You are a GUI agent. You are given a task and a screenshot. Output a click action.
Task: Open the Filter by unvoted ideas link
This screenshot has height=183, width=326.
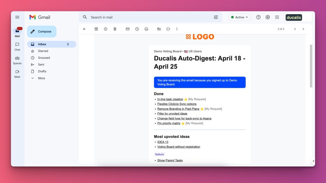[x=172, y=113]
